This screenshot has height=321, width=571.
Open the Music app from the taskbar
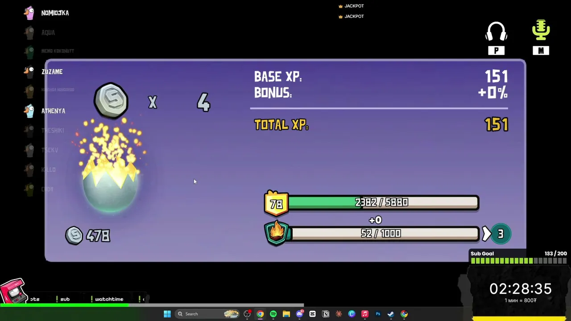[x=364, y=314]
